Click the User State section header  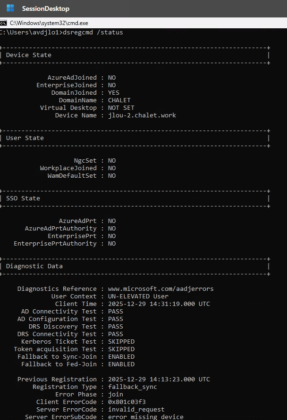tap(25, 138)
